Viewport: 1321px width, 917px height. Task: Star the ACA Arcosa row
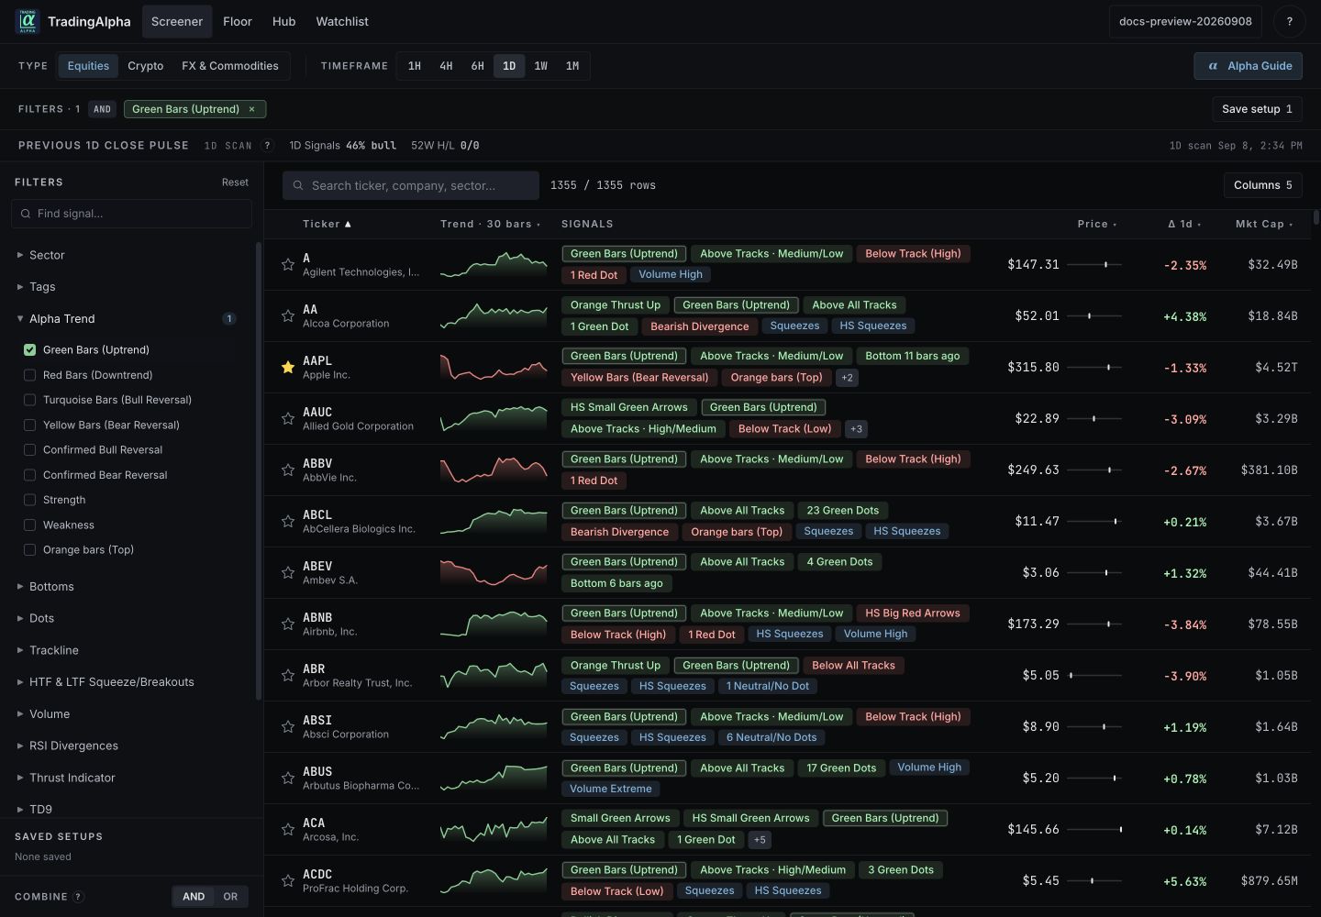click(x=288, y=829)
